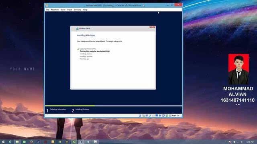Close the VirtualBox VM window
The image size is (257, 144).
[178, 5]
